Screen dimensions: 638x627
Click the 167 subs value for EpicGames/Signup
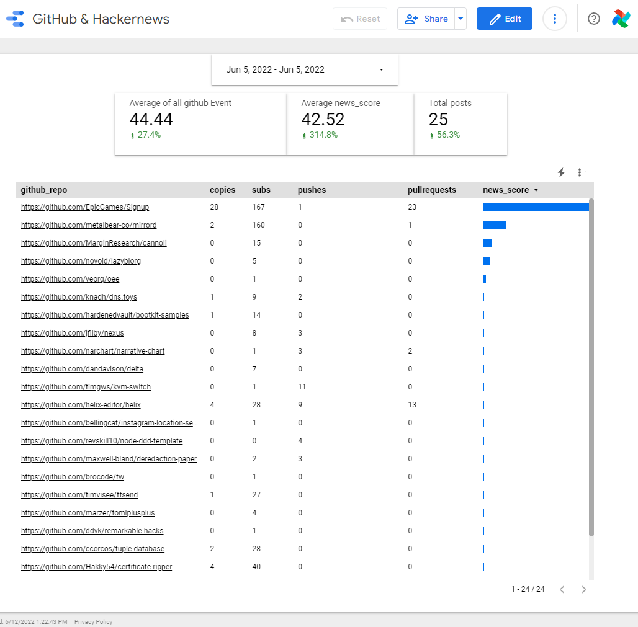(258, 207)
